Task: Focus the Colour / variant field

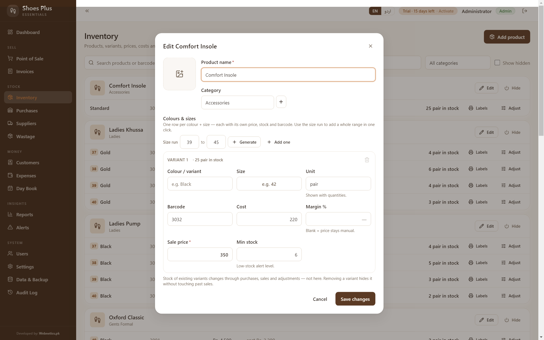Action: (x=200, y=184)
